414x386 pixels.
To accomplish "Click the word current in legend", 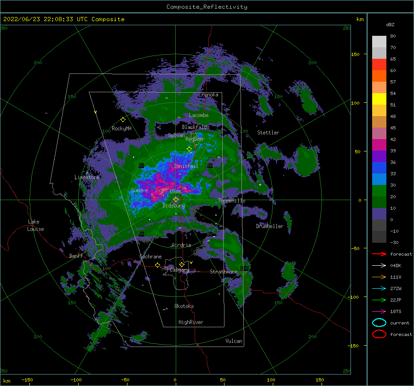I will pos(400,323).
